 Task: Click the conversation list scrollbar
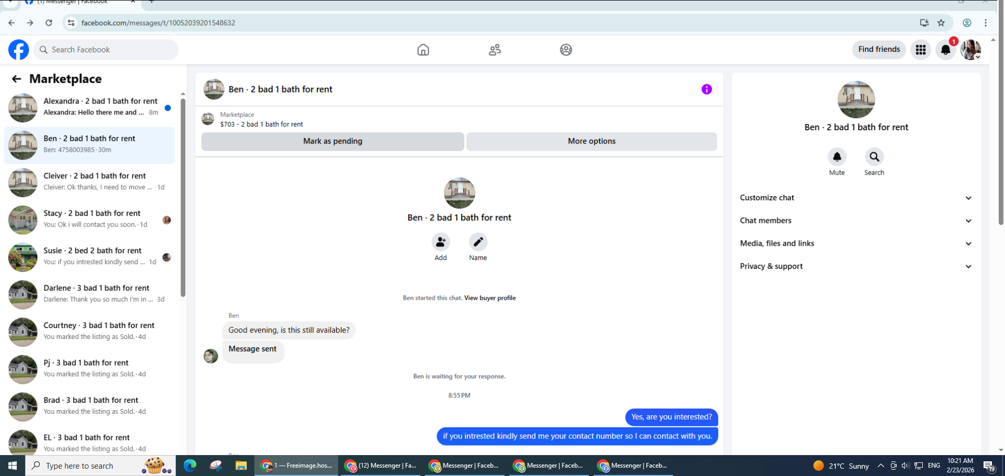click(183, 198)
